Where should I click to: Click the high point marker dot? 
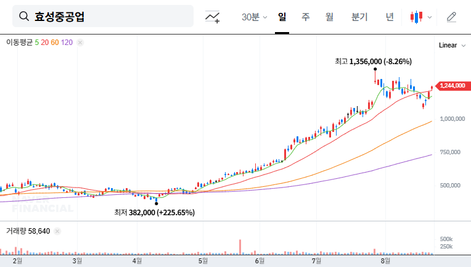[375, 69]
